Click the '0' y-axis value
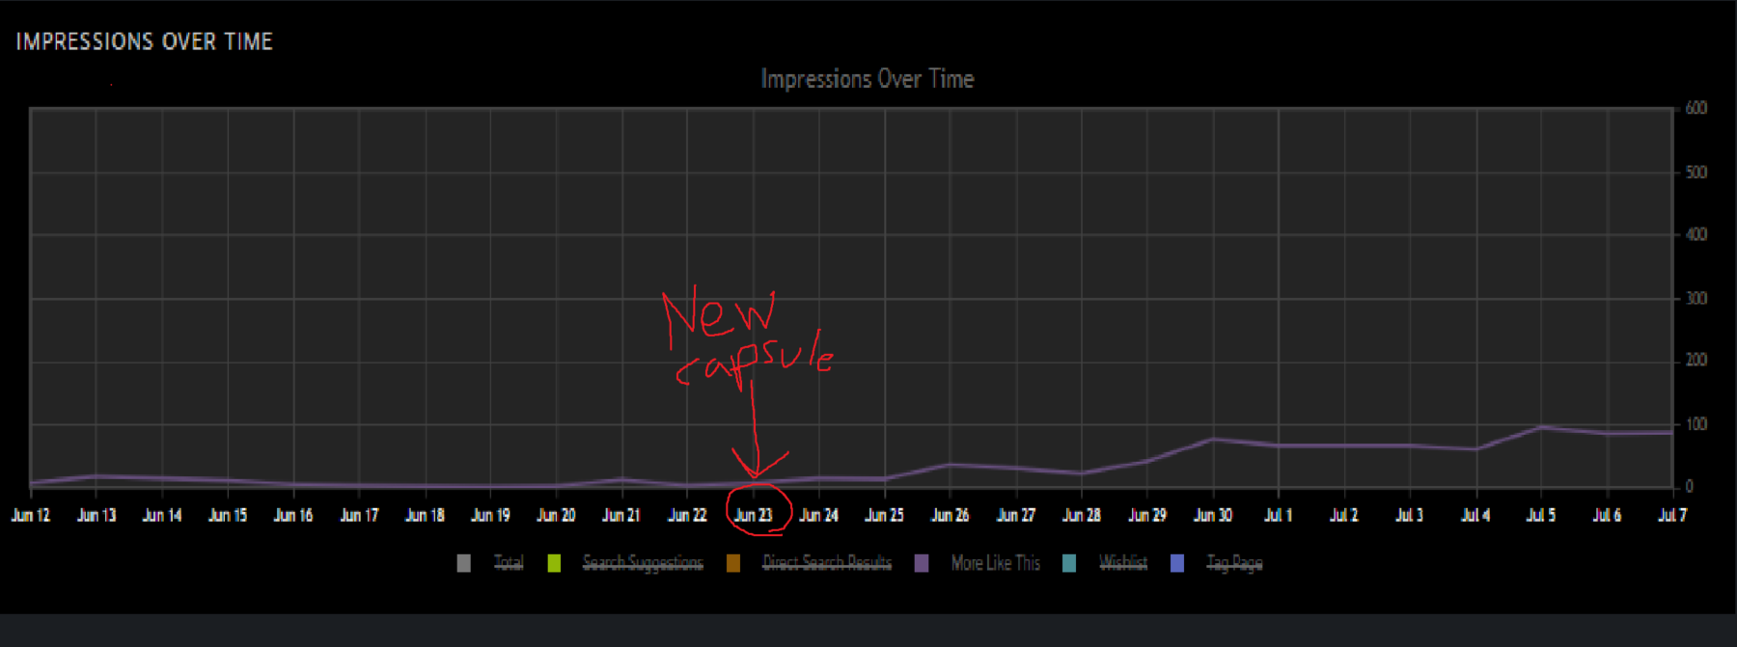Screen dimensions: 1737x647 tap(1689, 487)
